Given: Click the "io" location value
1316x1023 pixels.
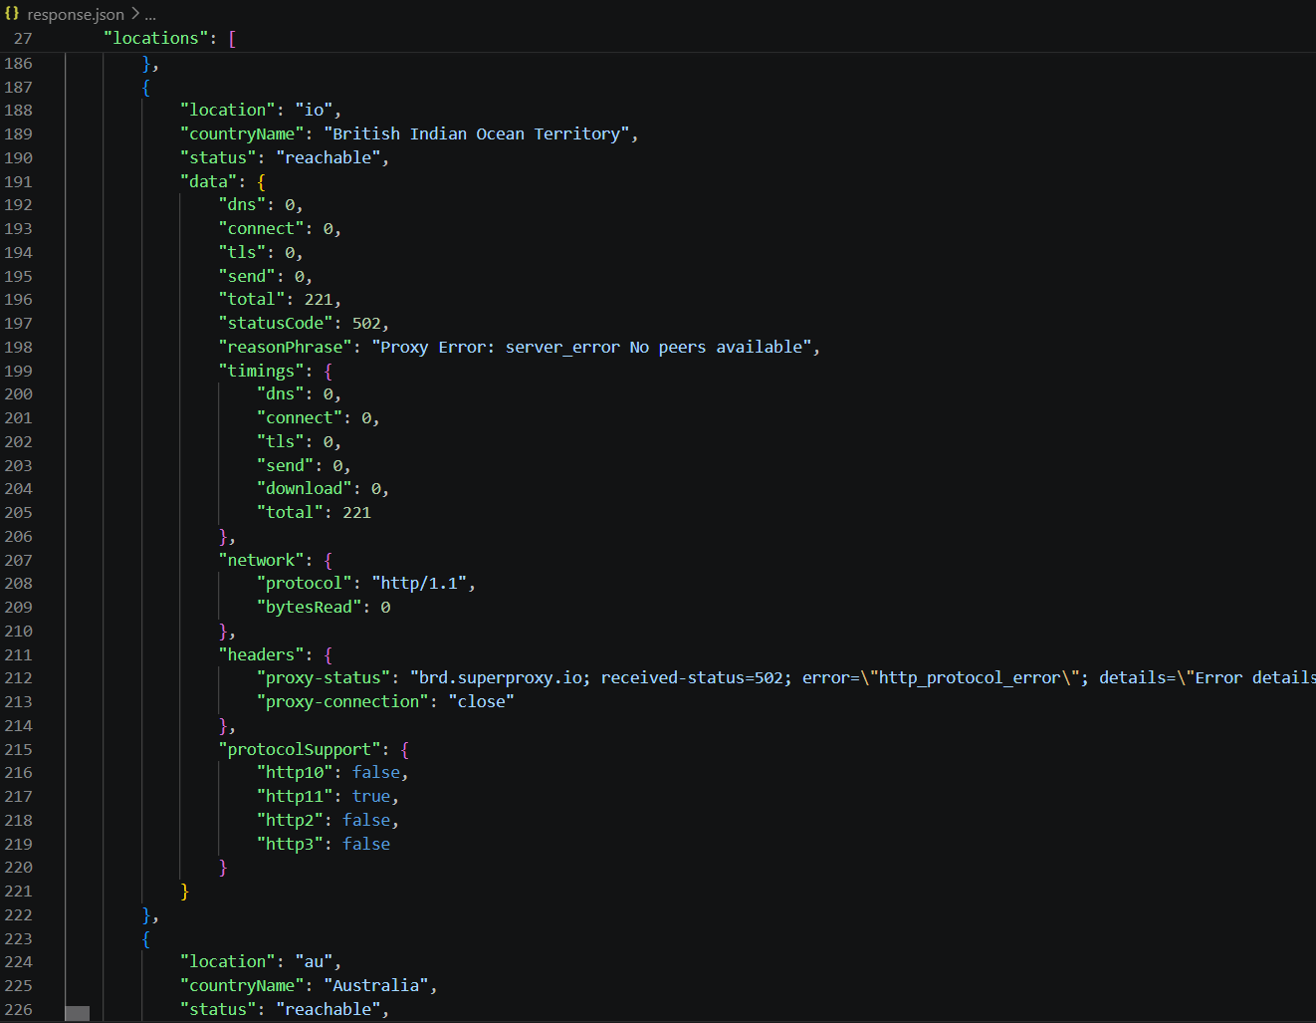Looking at the screenshot, I should tap(314, 111).
